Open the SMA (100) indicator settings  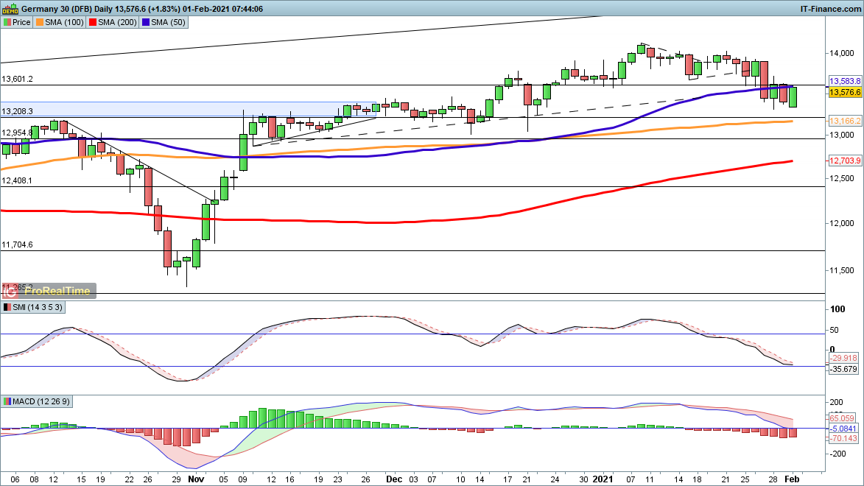point(63,22)
